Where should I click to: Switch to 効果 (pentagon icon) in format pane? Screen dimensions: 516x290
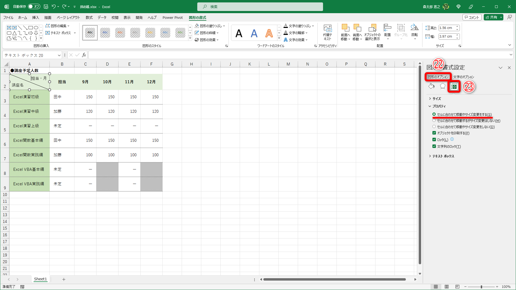click(443, 86)
